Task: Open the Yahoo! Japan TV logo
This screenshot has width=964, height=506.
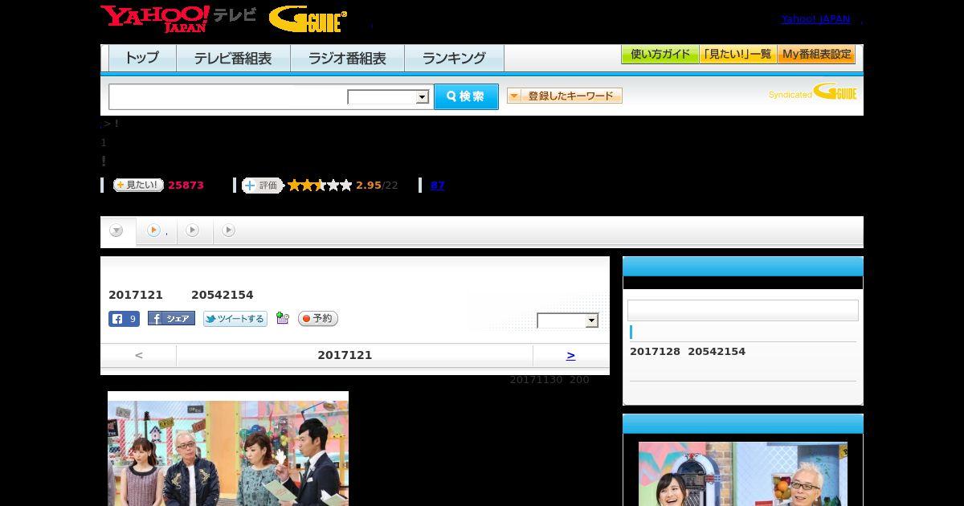Action: point(178,18)
